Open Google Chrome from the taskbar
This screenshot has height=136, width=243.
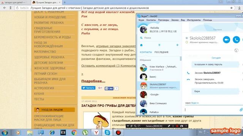(74, 133)
